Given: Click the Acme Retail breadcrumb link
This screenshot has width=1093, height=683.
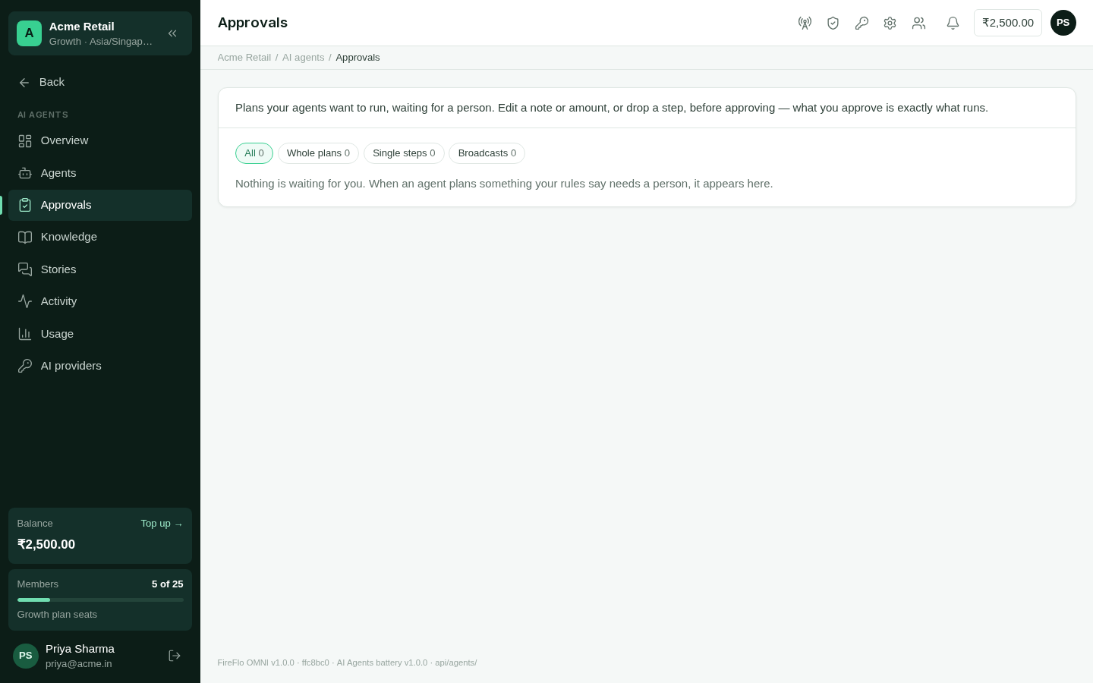Looking at the screenshot, I should 244,58.
